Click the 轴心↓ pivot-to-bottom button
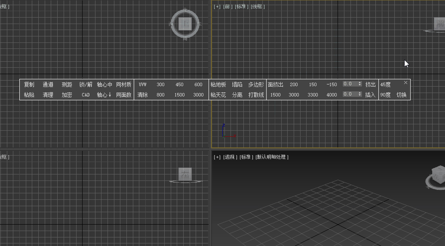The width and height of the screenshot is (445, 246). pyautogui.click(x=104, y=95)
